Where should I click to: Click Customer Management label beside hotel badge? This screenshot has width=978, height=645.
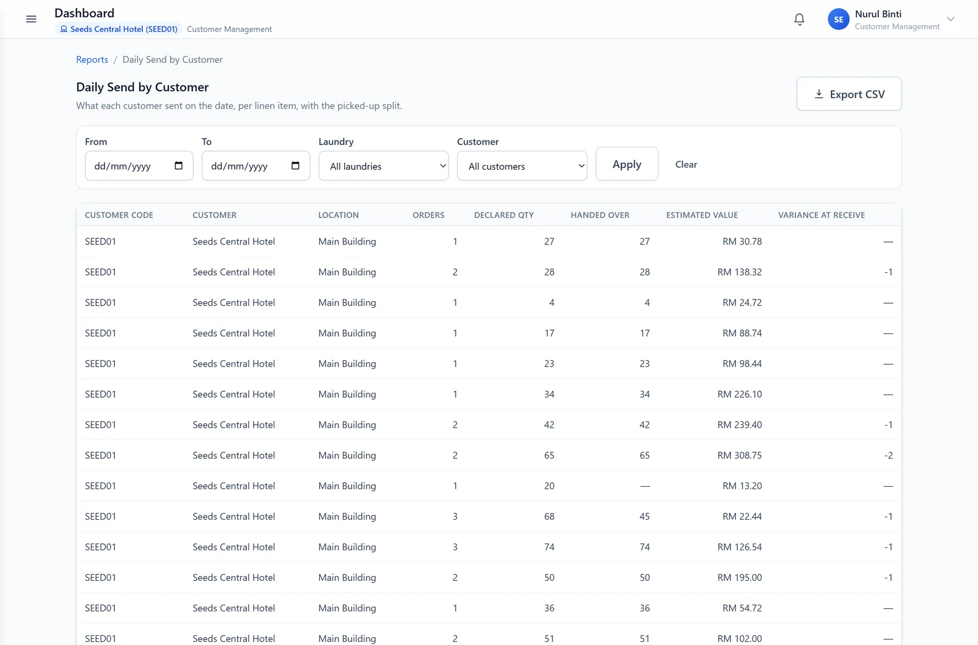[x=229, y=29]
